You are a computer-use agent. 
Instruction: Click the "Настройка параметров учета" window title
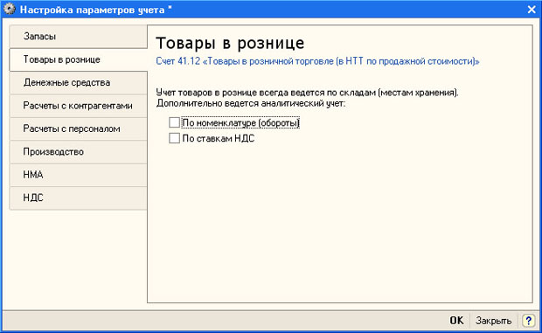(x=93, y=10)
